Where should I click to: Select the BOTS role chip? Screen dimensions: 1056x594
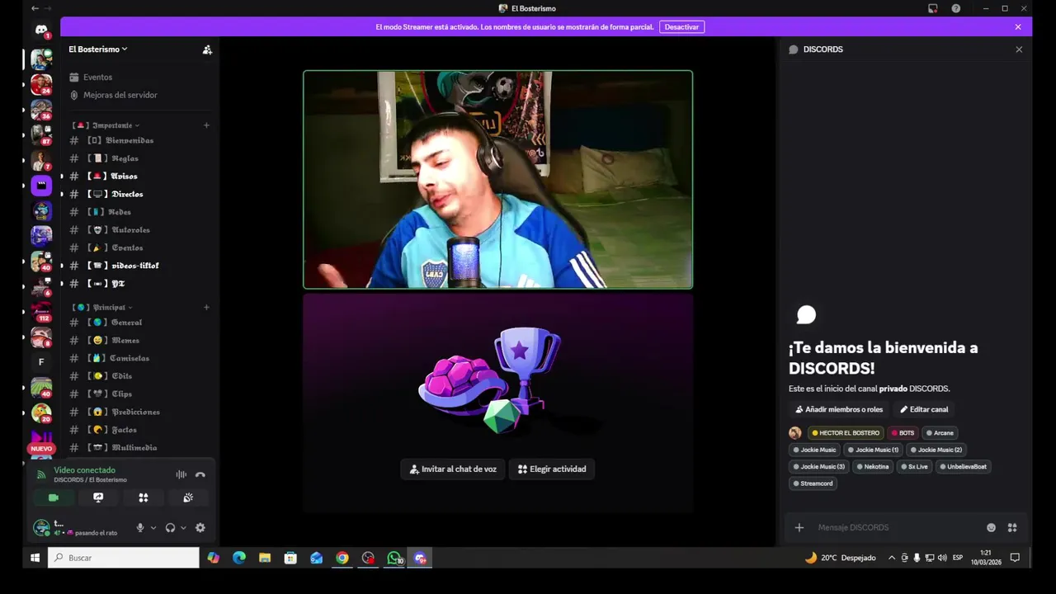tap(903, 433)
